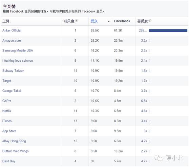Open the Anker Official page link
Screen dimensions: 189x167
point(12,30)
